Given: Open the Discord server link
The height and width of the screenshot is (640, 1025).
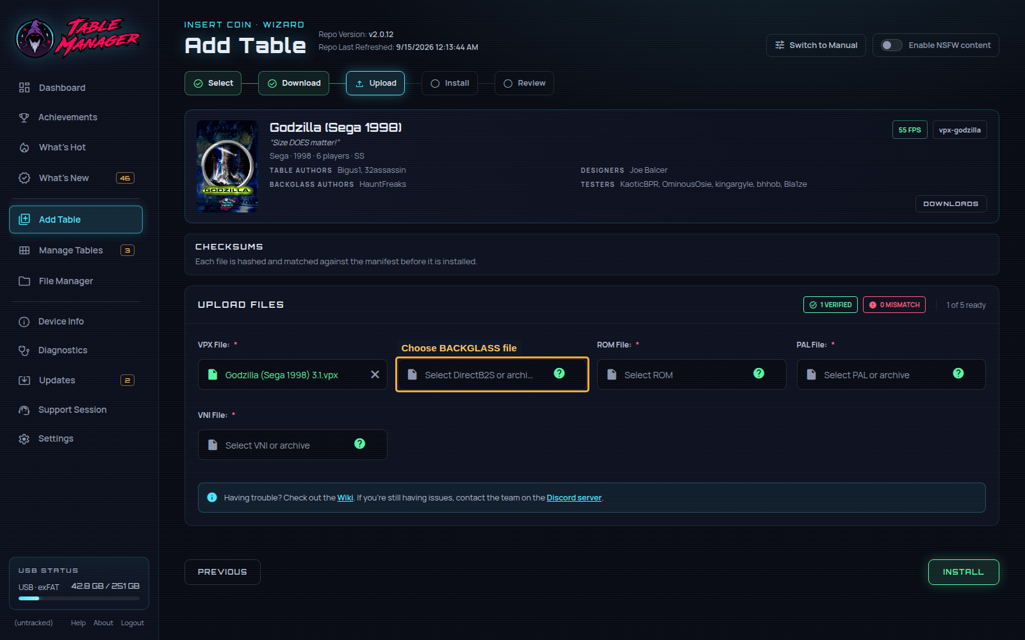Looking at the screenshot, I should 574,498.
